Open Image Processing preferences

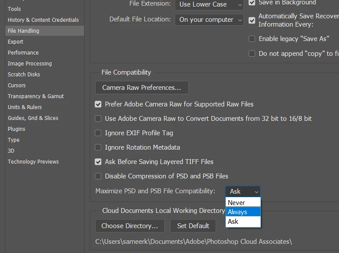click(x=30, y=63)
